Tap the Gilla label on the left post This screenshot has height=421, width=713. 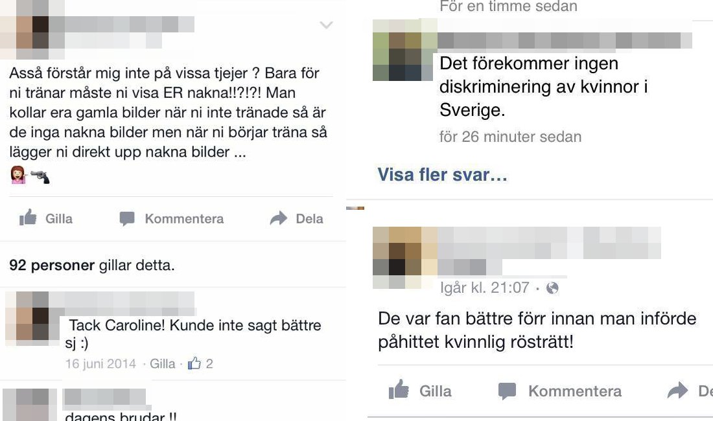pyautogui.click(x=58, y=219)
